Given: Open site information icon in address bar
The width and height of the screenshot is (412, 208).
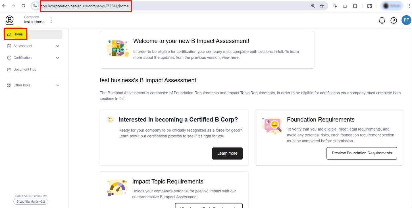Looking at the screenshot, I should coord(35,6).
